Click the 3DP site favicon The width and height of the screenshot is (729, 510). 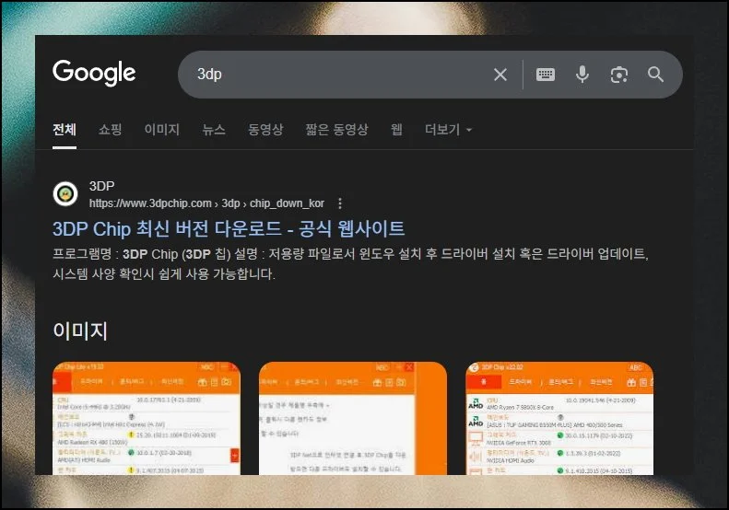pos(65,194)
